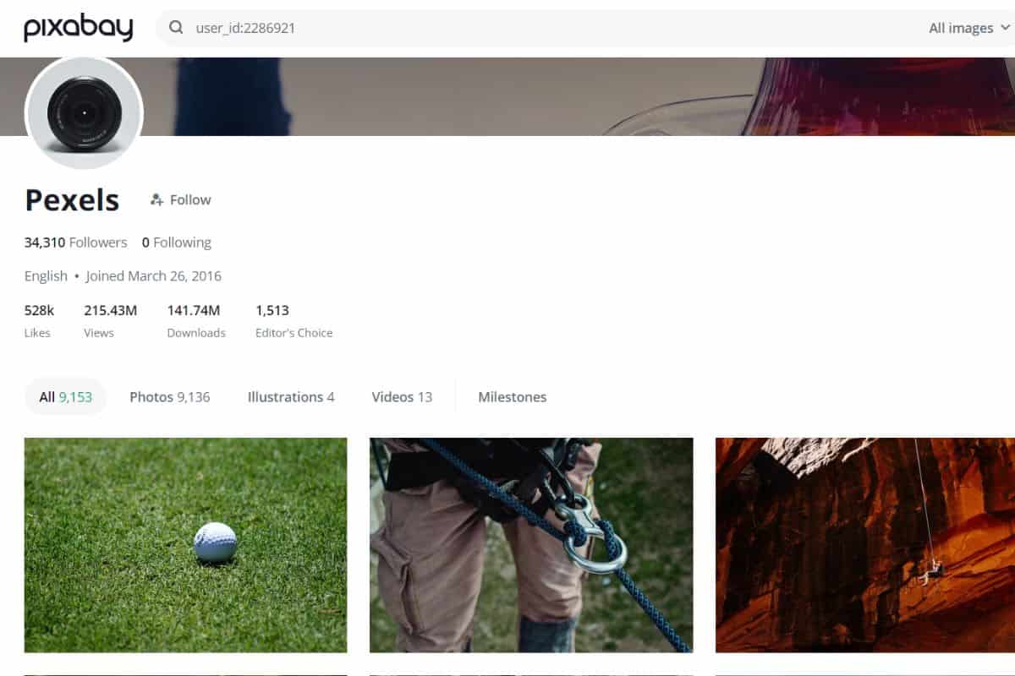Open the golf ball on grass photo
The width and height of the screenshot is (1015, 676).
[x=185, y=545]
